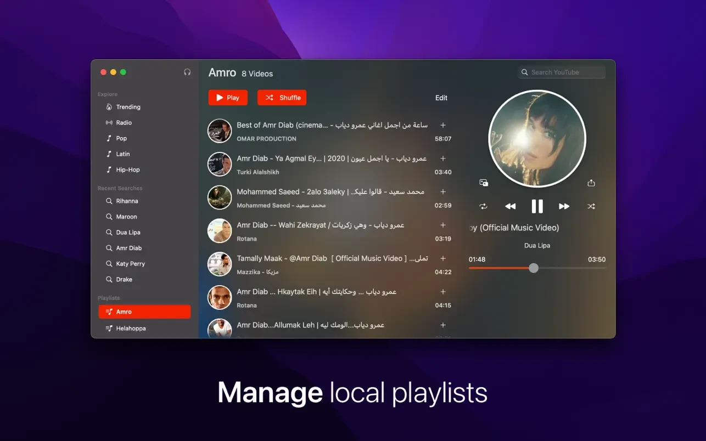The image size is (706, 441).
Task: Open picture-in-picture video icon under artwork
Action: pyautogui.click(x=484, y=183)
